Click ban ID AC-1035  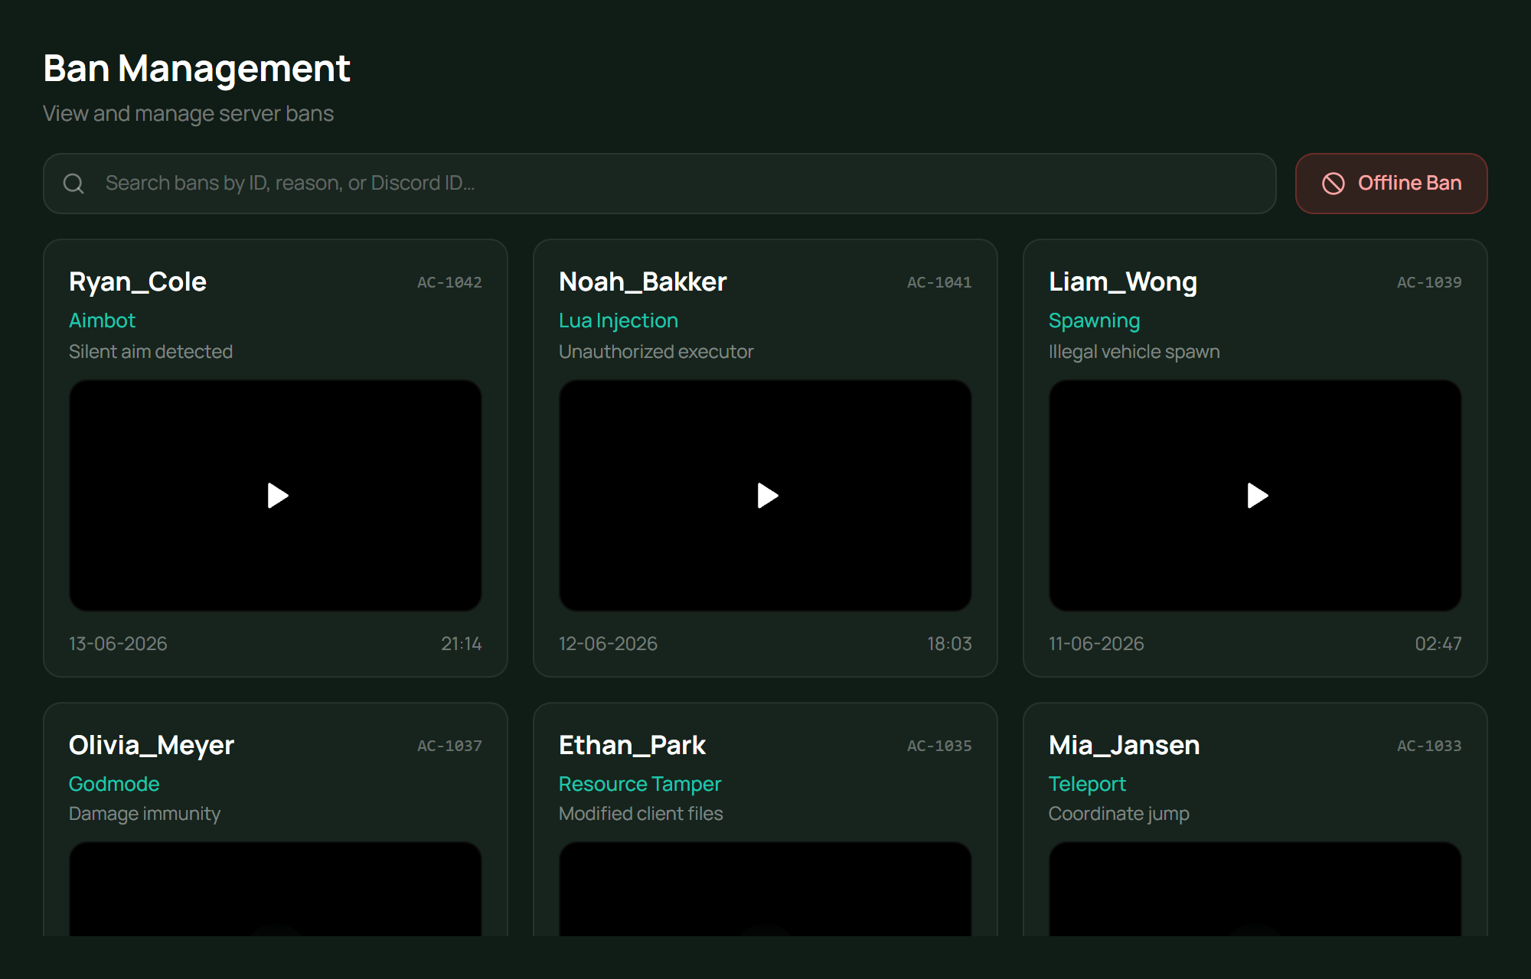(939, 746)
